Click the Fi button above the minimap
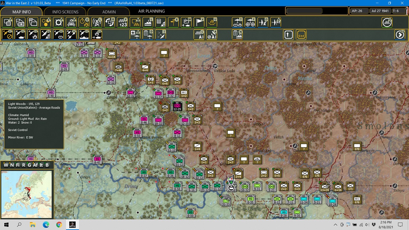409x230 pixels. click(18, 165)
